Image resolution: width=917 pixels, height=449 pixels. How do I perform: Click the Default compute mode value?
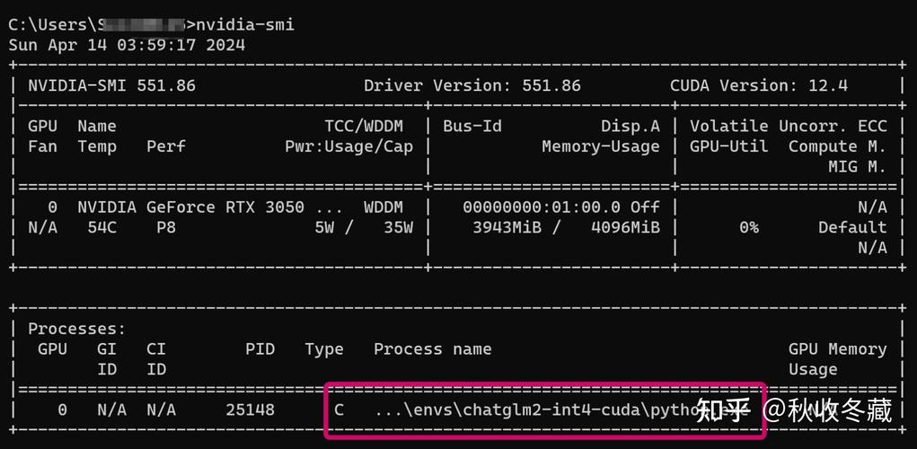852,228
